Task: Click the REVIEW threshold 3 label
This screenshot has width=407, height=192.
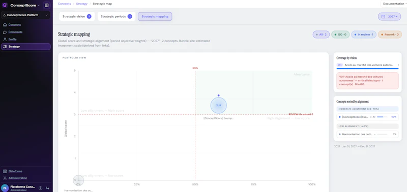Action: [301, 114]
